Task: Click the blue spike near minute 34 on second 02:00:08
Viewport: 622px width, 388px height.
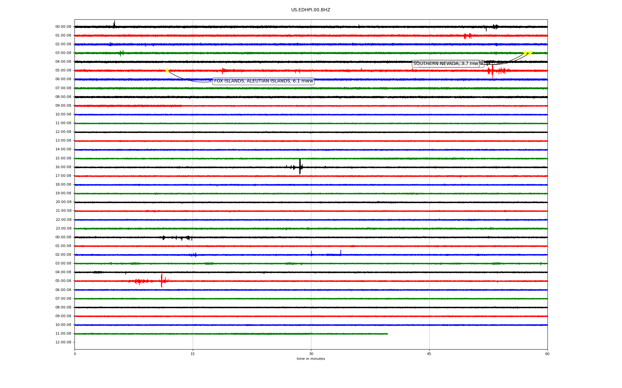Action: (340, 253)
